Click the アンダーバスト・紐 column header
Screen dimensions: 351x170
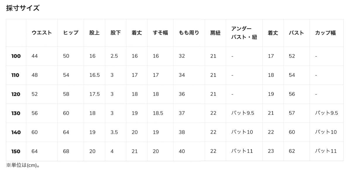[x=244, y=33]
